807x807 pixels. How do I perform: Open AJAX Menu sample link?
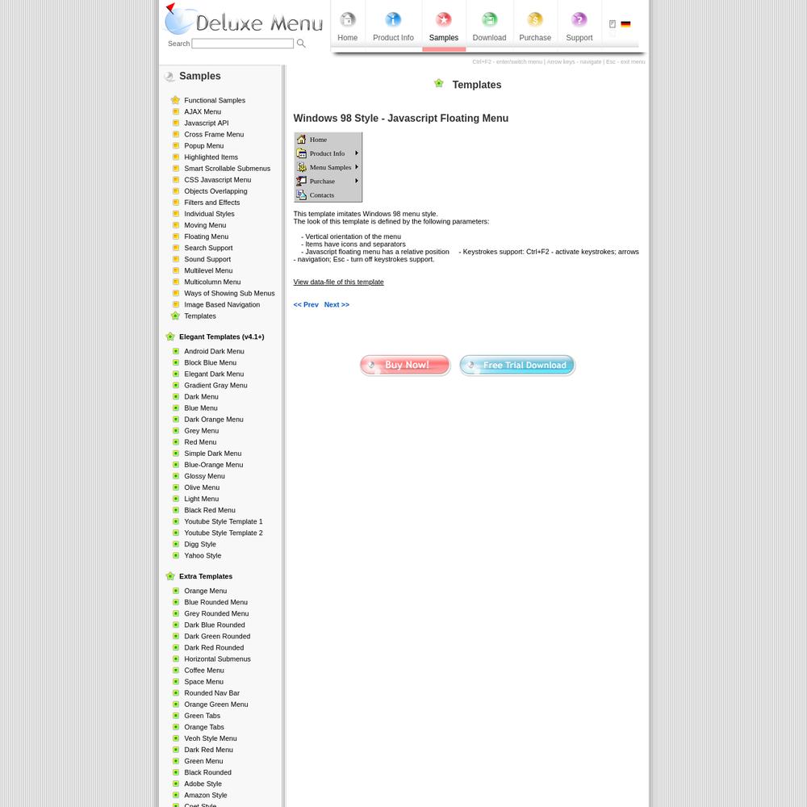(203, 111)
